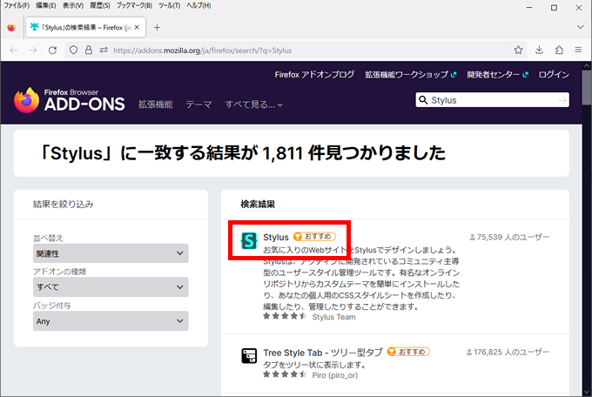
Task: Maximize the Firefox window
Action: [554, 8]
